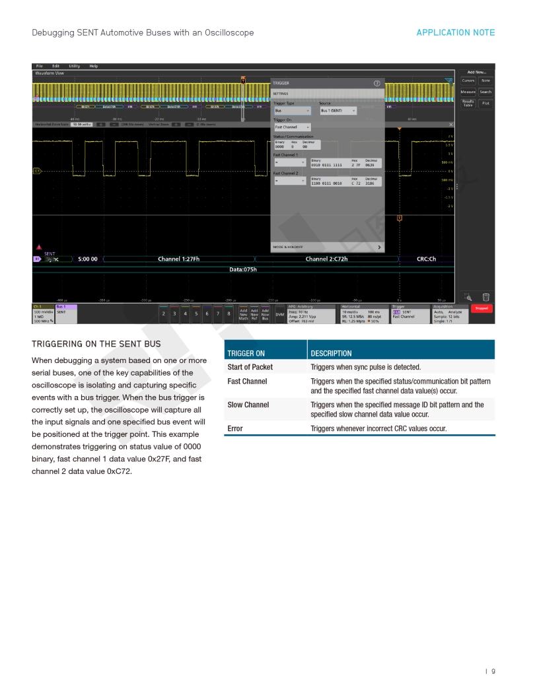Turn on channel 2
Viewport: 539px width, 697px height.
pyautogui.click(x=164, y=314)
